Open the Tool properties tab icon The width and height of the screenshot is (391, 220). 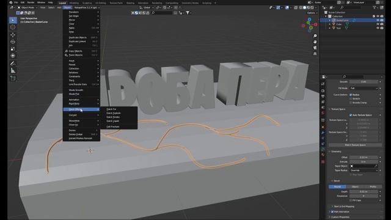tap(323, 84)
